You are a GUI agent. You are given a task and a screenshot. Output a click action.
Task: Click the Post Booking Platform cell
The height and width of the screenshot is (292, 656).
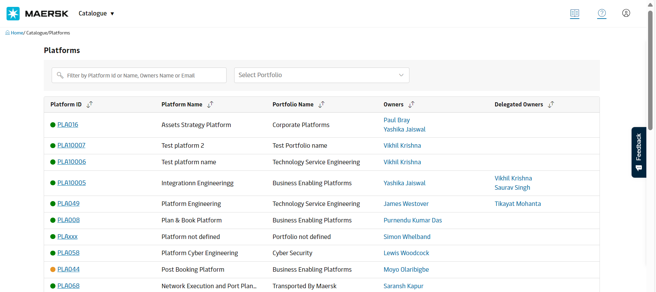[193, 270]
